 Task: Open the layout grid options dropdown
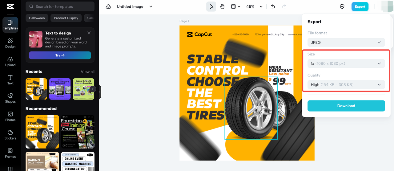tap(236, 6)
